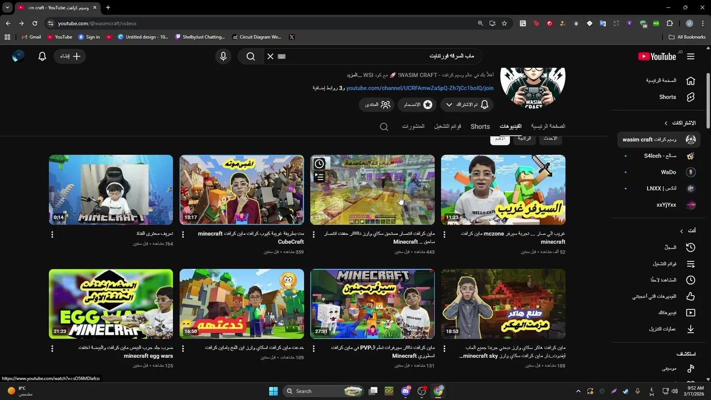Reload the page

[34, 23]
